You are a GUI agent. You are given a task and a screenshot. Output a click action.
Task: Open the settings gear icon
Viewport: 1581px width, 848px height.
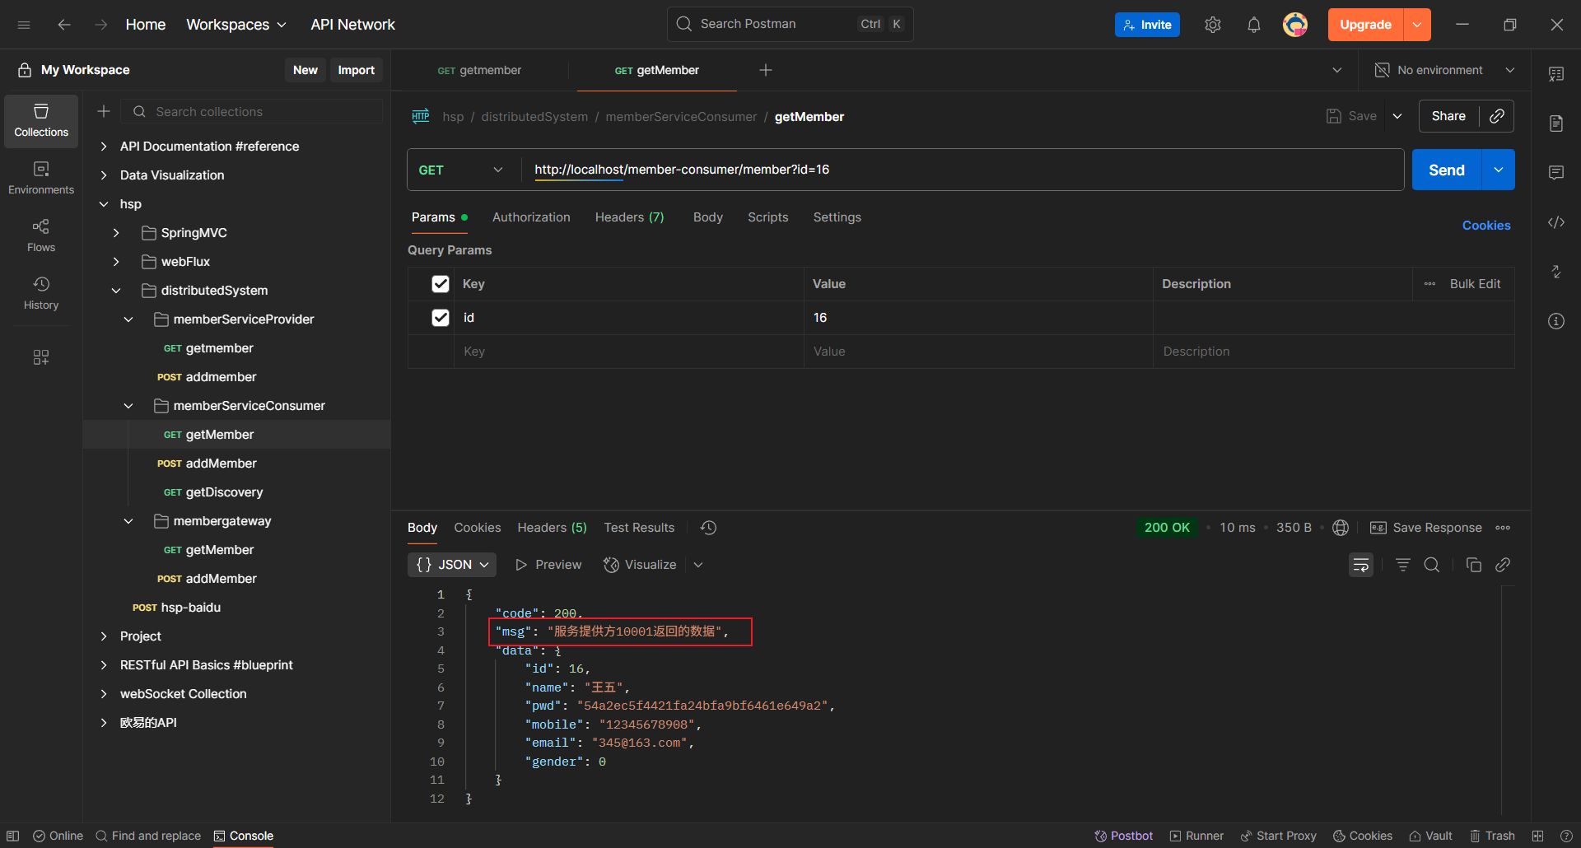pyautogui.click(x=1212, y=25)
